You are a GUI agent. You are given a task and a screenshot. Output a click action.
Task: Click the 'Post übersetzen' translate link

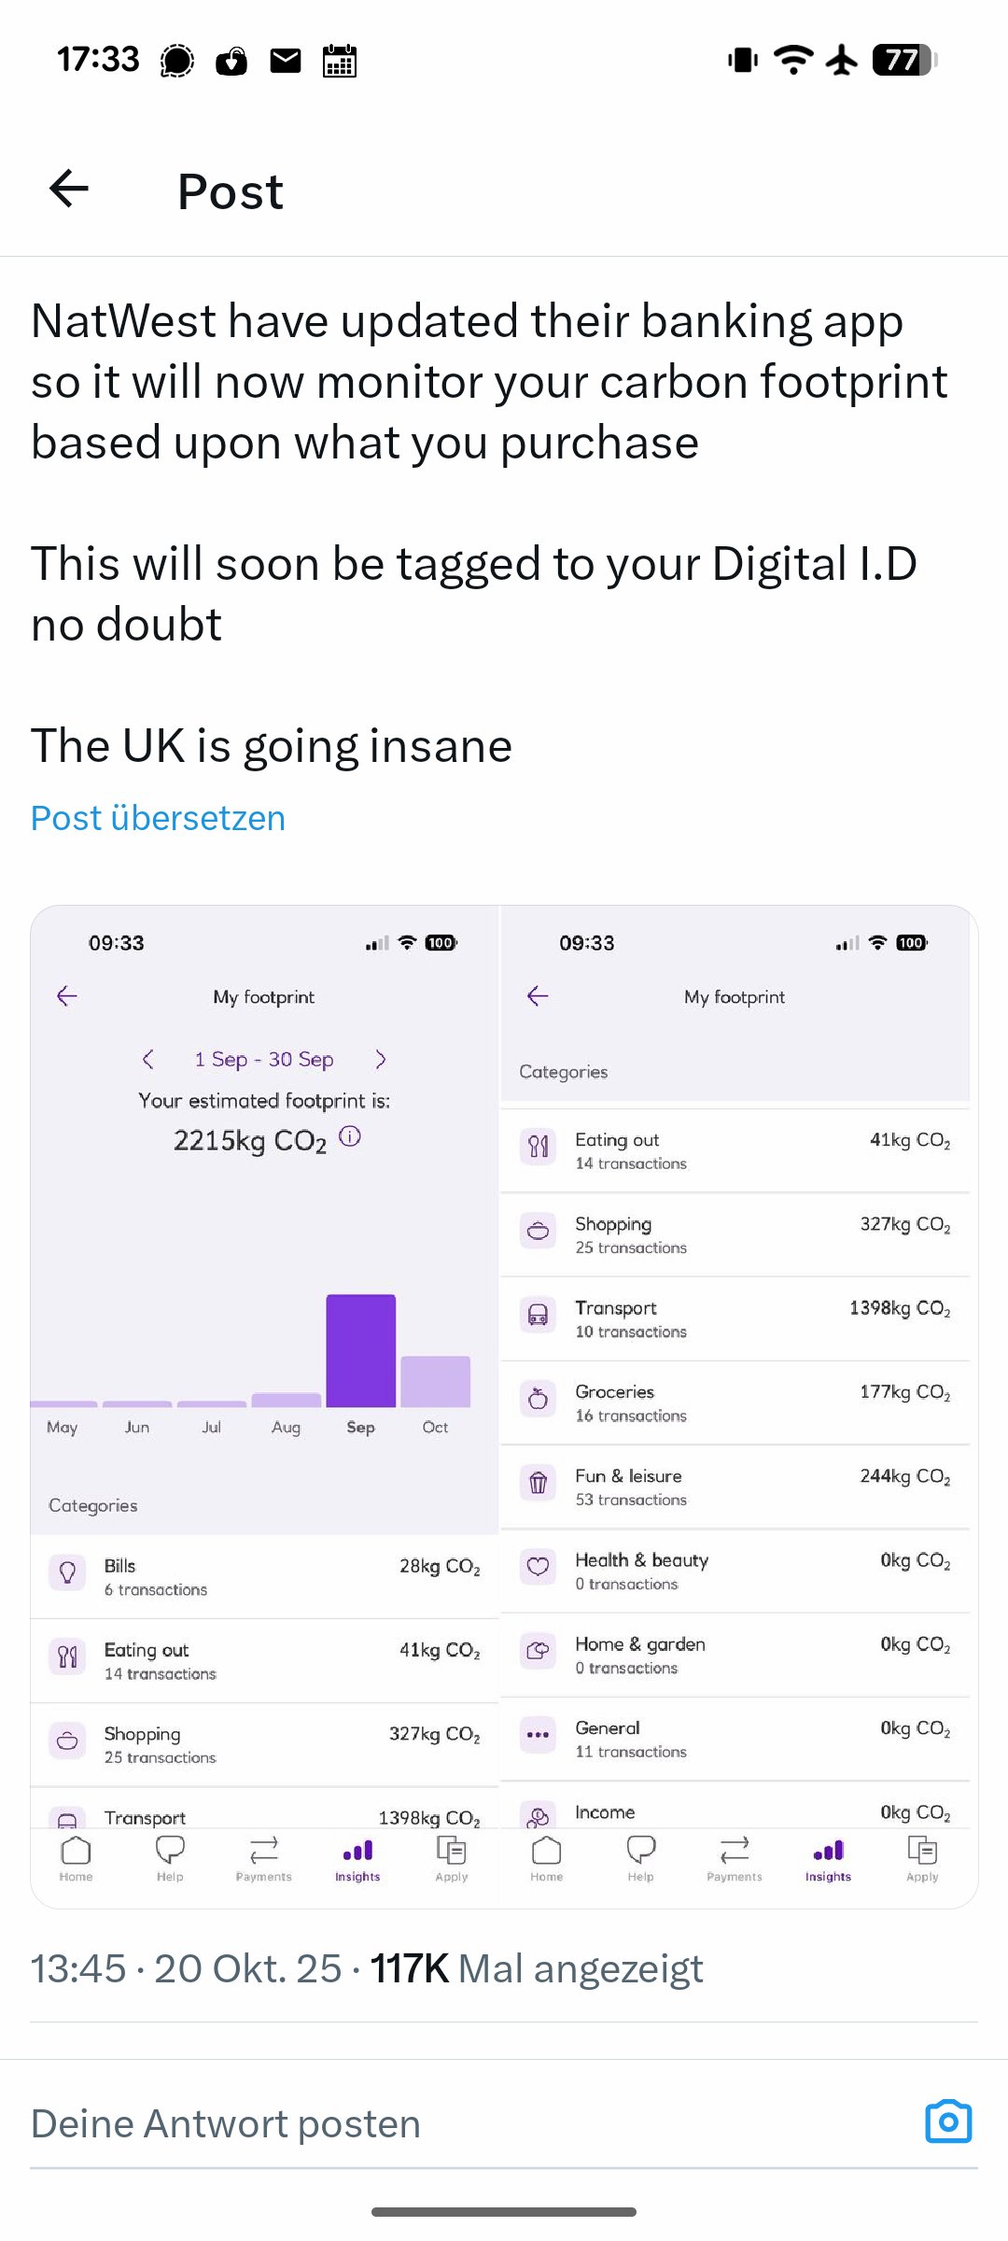tap(158, 818)
